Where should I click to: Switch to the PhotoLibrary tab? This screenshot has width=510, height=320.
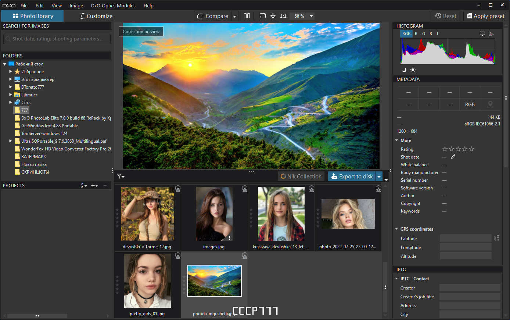pyautogui.click(x=33, y=16)
